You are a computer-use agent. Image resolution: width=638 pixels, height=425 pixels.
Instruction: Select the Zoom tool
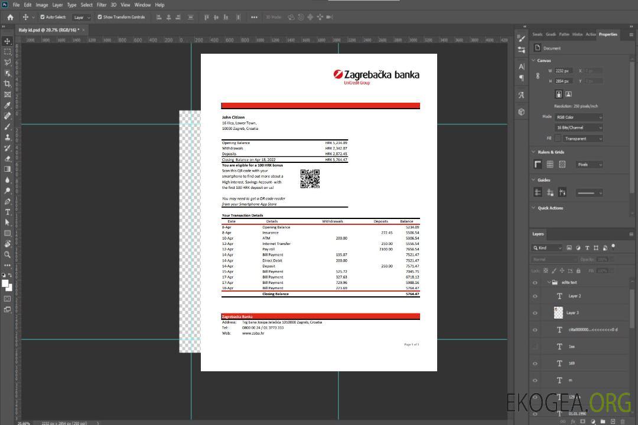[7, 254]
